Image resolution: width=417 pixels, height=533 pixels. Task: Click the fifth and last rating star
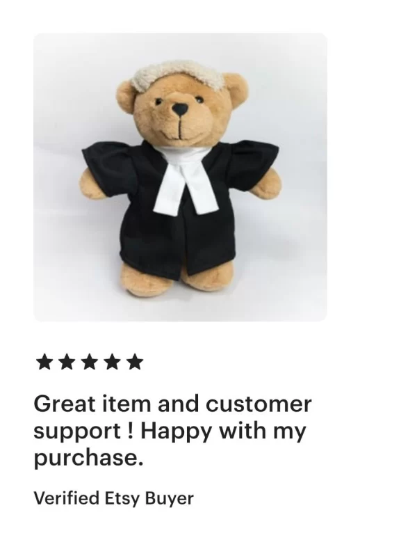[x=135, y=362]
